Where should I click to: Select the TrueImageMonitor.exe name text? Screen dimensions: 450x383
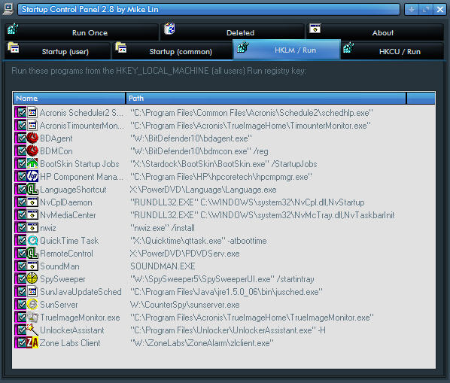coord(80,318)
